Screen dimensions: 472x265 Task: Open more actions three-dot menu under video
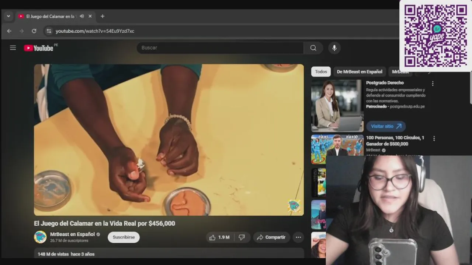pyautogui.click(x=298, y=237)
